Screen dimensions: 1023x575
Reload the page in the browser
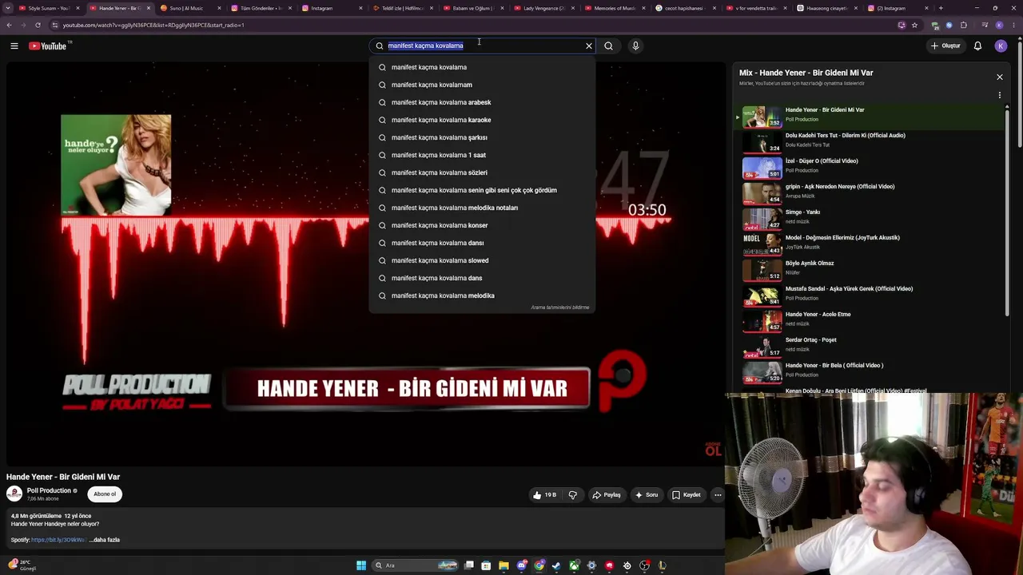pyautogui.click(x=38, y=25)
